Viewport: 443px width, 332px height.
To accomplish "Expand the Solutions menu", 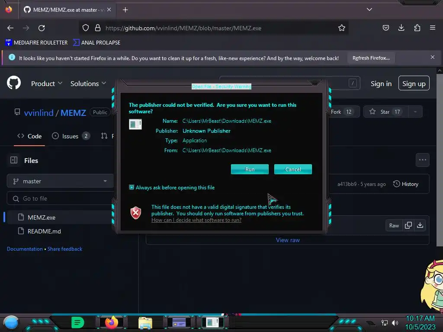I will 88,83.
